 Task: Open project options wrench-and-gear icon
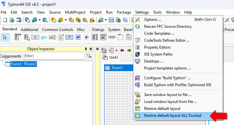point(92,20)
